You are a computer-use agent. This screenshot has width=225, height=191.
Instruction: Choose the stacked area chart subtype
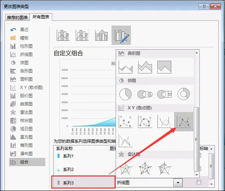tap(145, 67)
